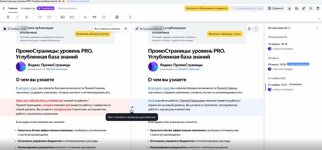Collapse the formatting toolbar with the chevron

coord(319,19)
